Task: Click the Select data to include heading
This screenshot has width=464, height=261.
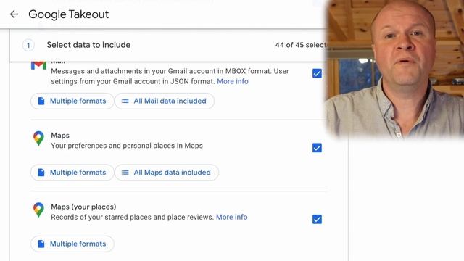Action: [88, 45]
